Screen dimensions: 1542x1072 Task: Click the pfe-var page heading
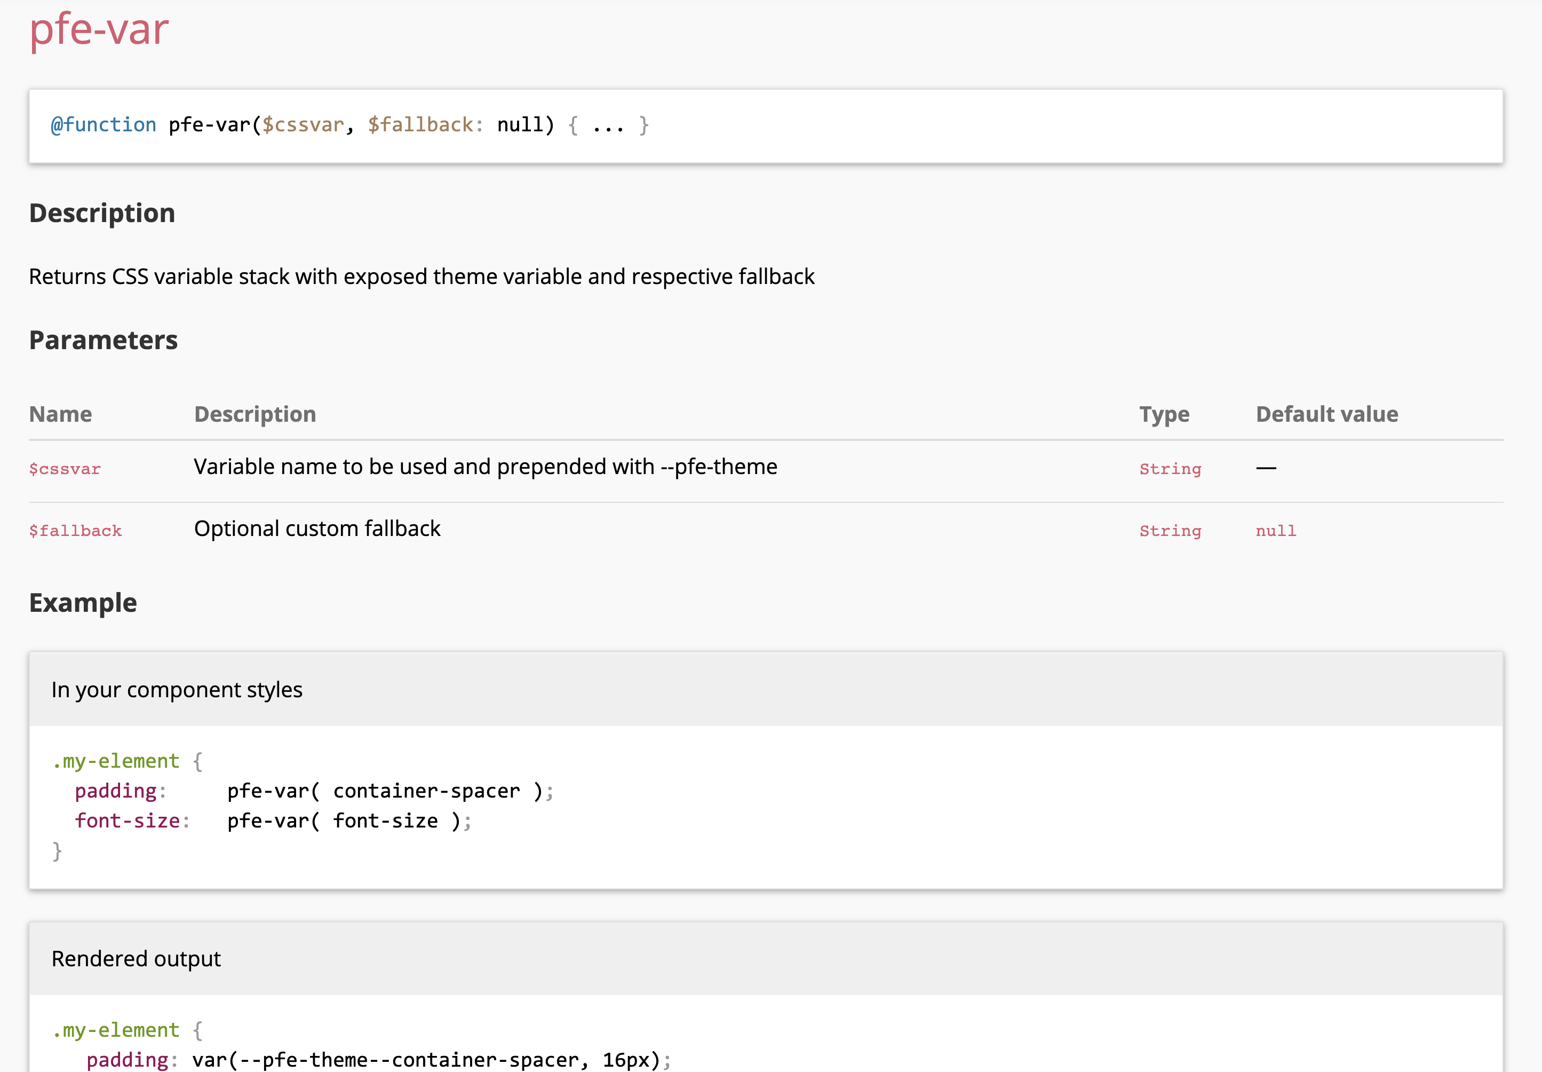coord(97,29)
